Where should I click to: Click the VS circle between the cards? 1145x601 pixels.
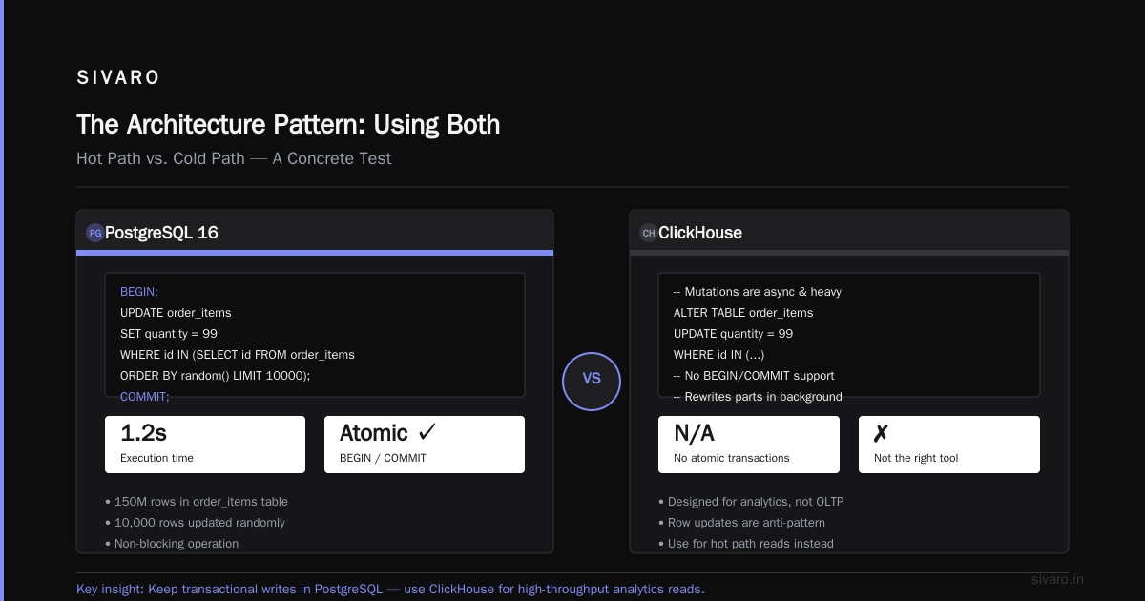[592, 381]
